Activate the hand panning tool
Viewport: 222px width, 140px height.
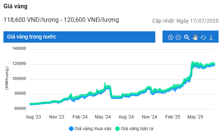point(195,37)
